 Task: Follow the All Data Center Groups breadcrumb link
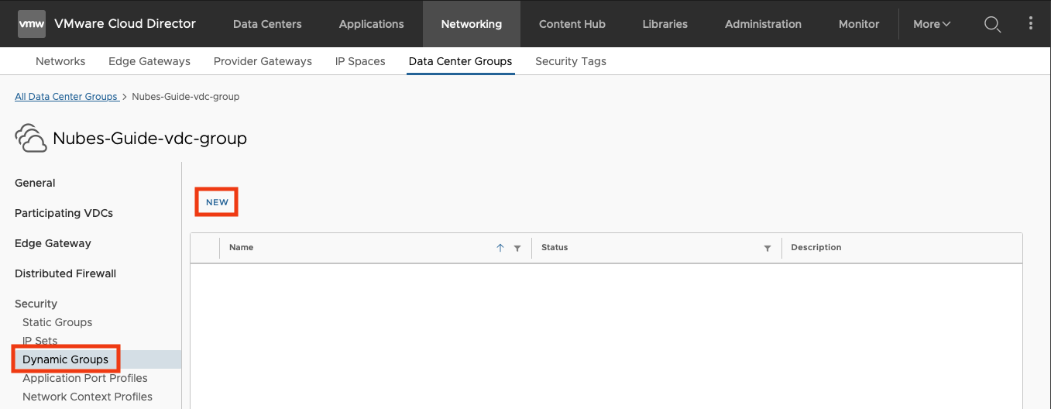(x=66, y=97)
